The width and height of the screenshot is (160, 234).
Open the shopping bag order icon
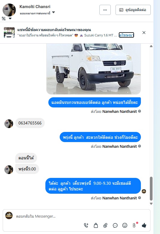click(x=96, y=225)
